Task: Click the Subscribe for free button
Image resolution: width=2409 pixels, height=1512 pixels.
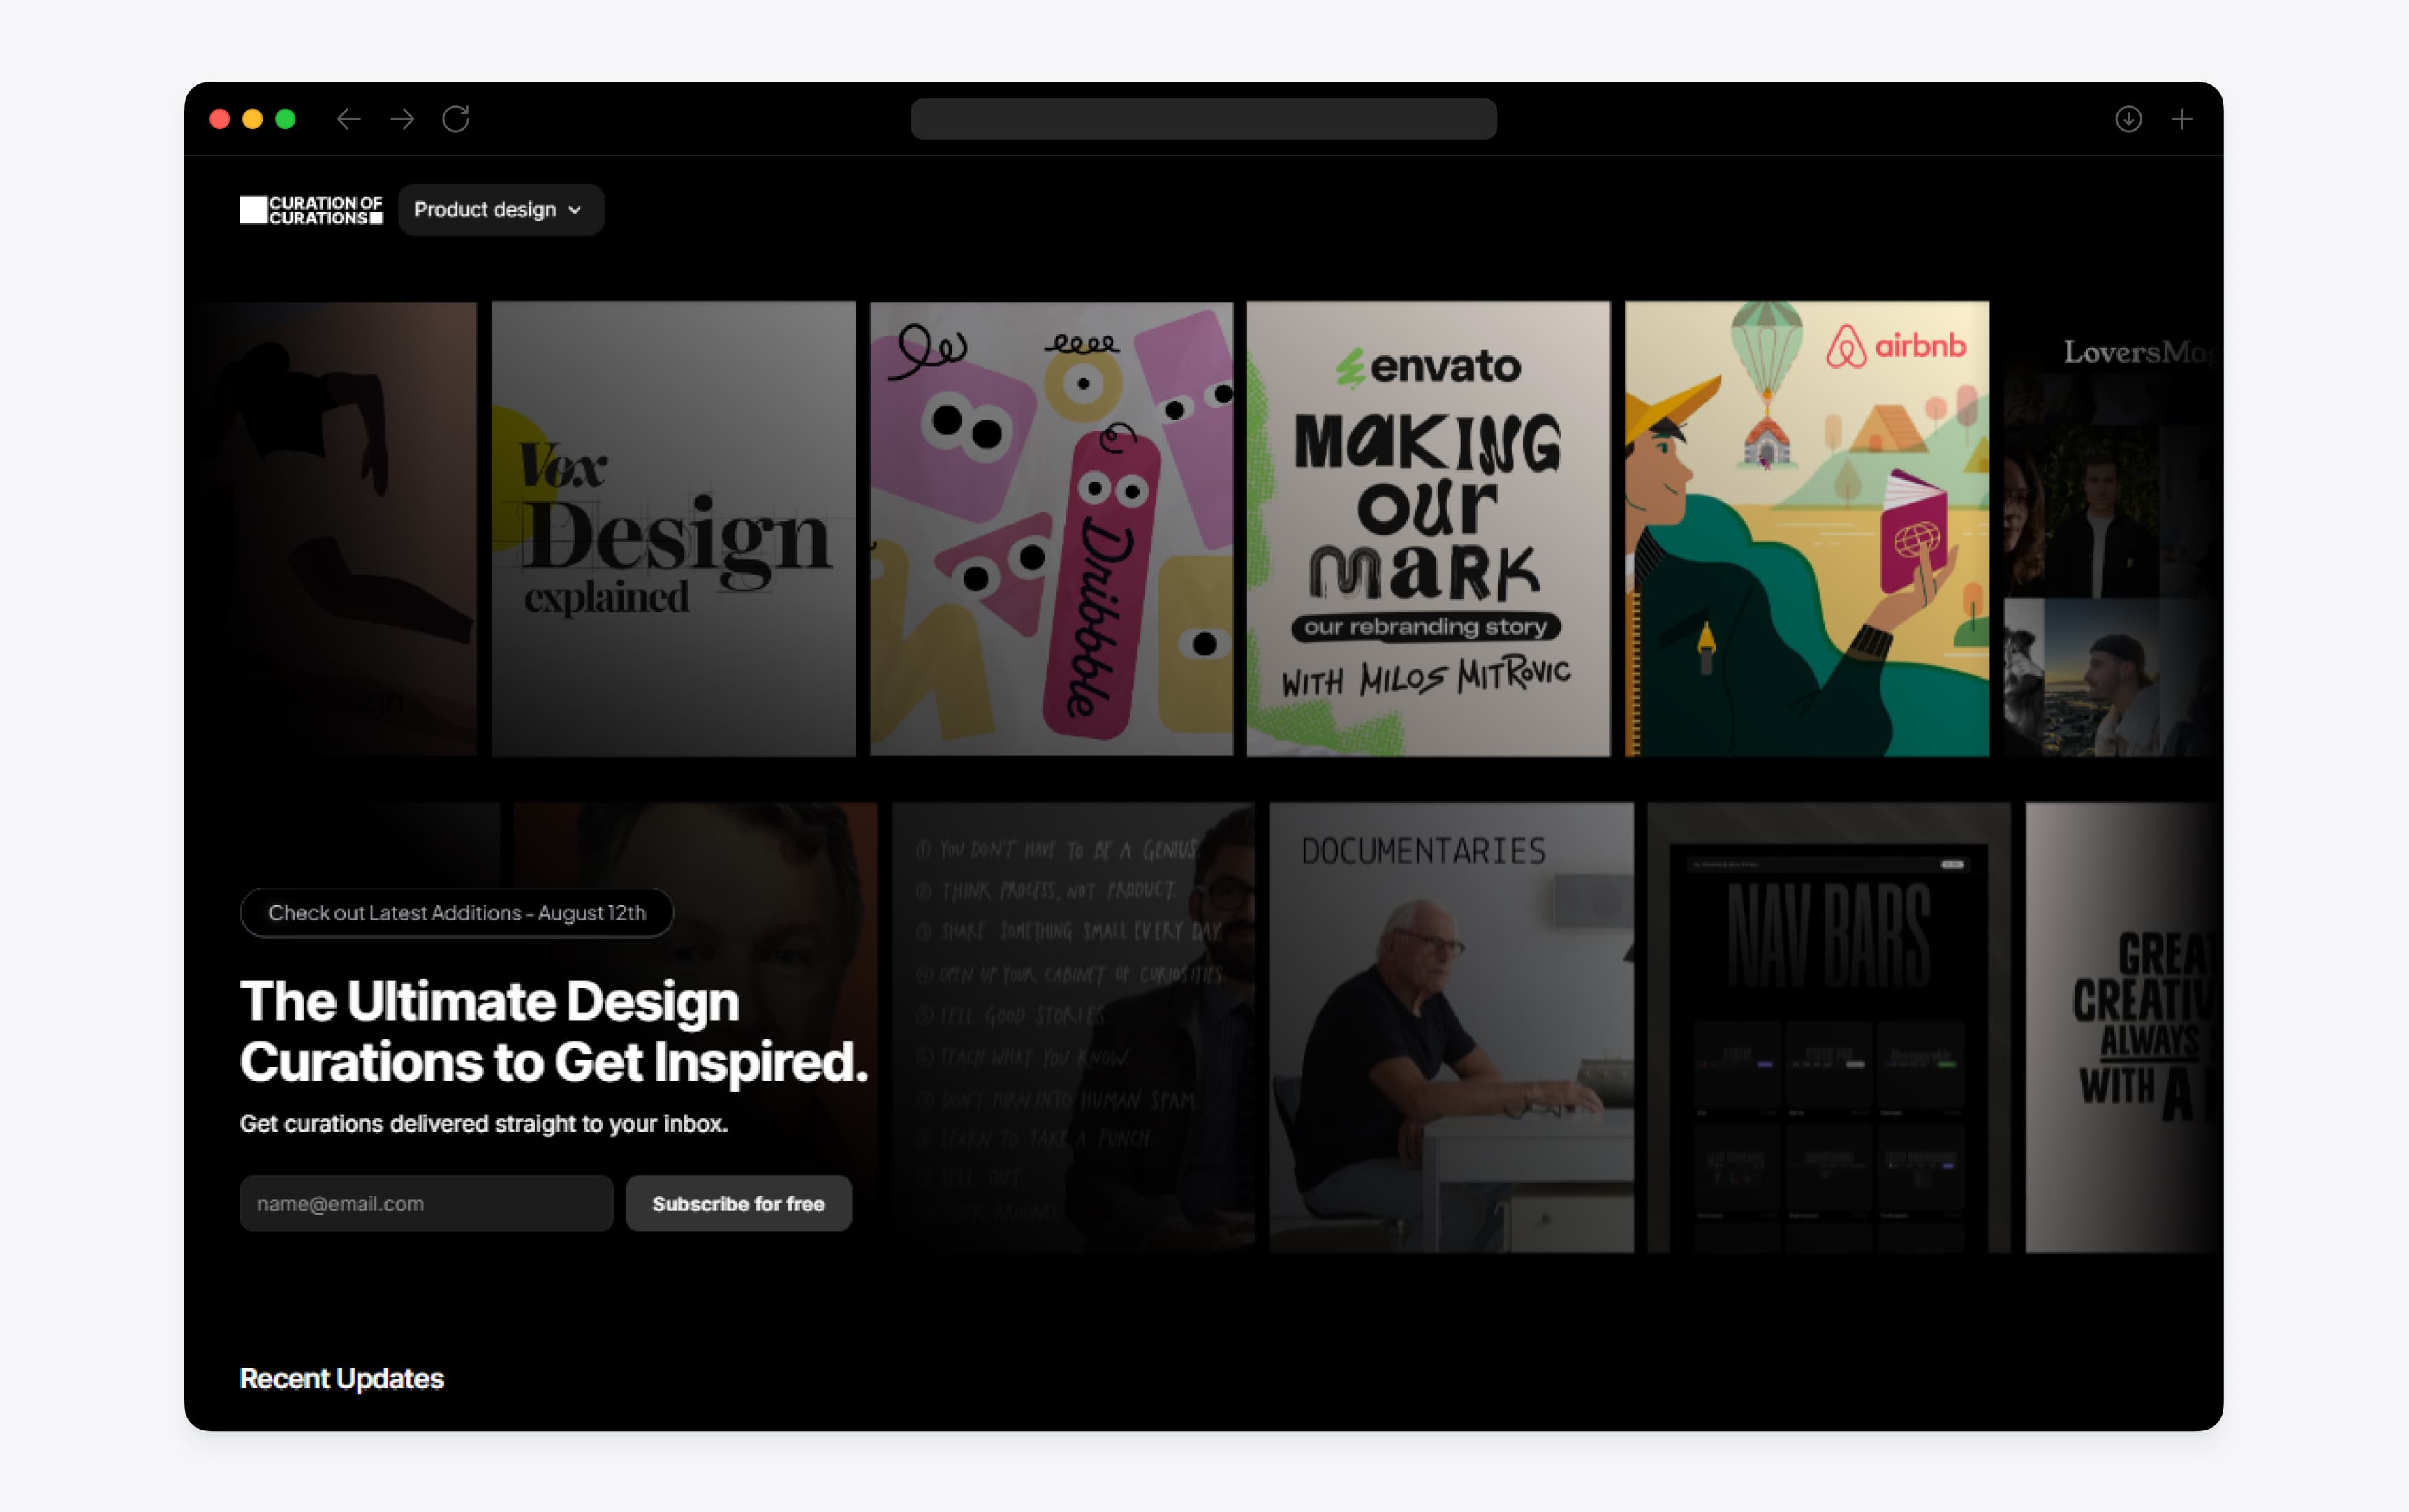Action: [738, 1203]
